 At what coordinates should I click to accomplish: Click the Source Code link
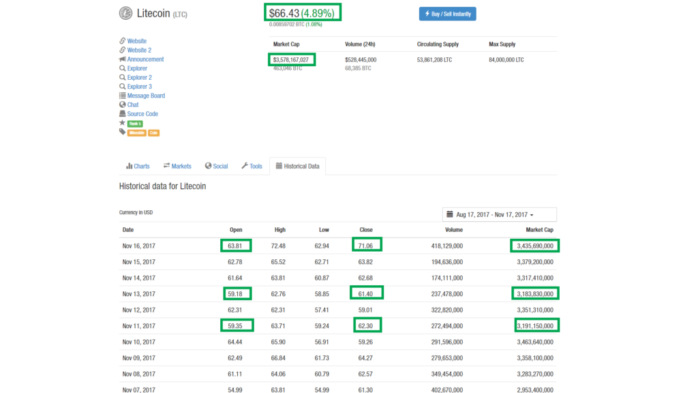(141, 113)
